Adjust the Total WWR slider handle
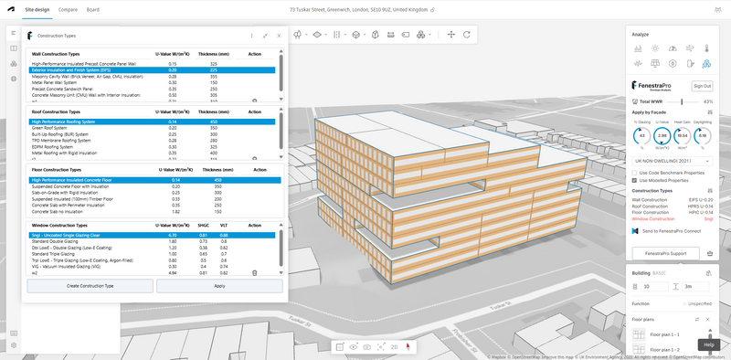Screen dimensions: 731x360 pos(682,101)
